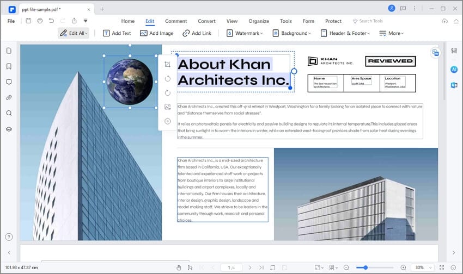Viewport: 463px width, 274px height.
Task: Click the rotate page view icon
Action: tap(272, 267)
